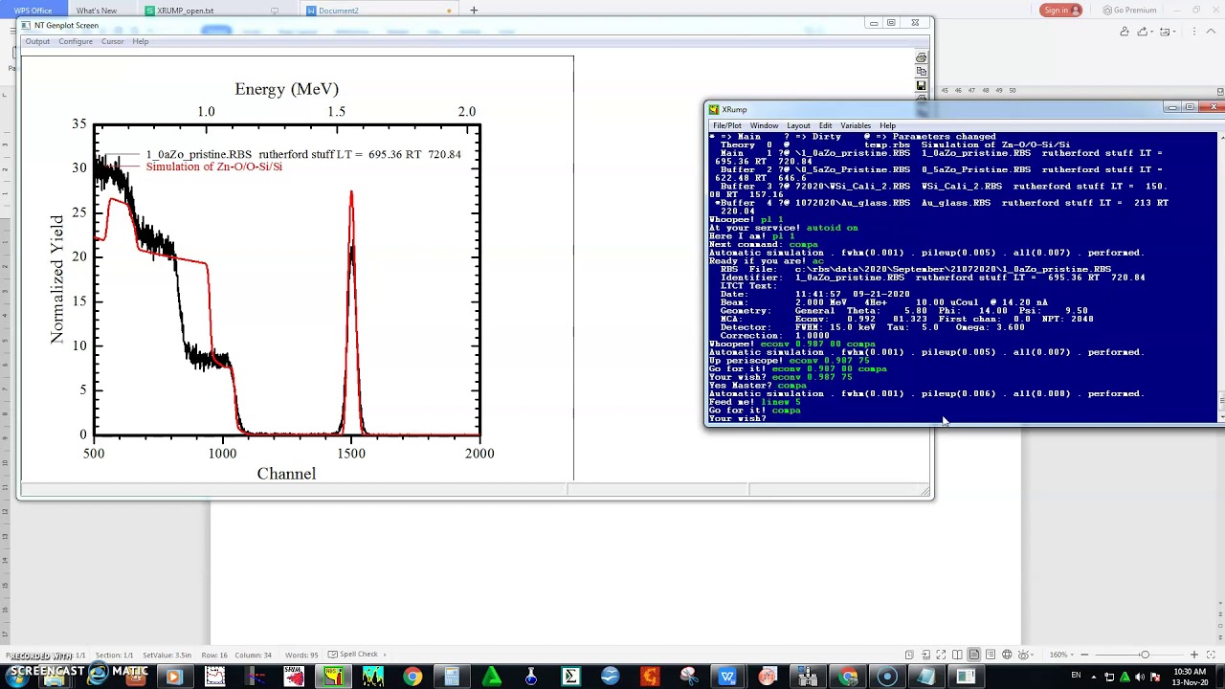Open the 160% zoom level dropdown
The image size is (1225, 689).
point(1061,655)
